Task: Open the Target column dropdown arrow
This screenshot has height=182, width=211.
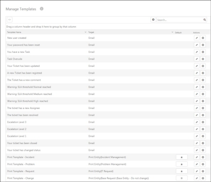Action: [173, 32]
